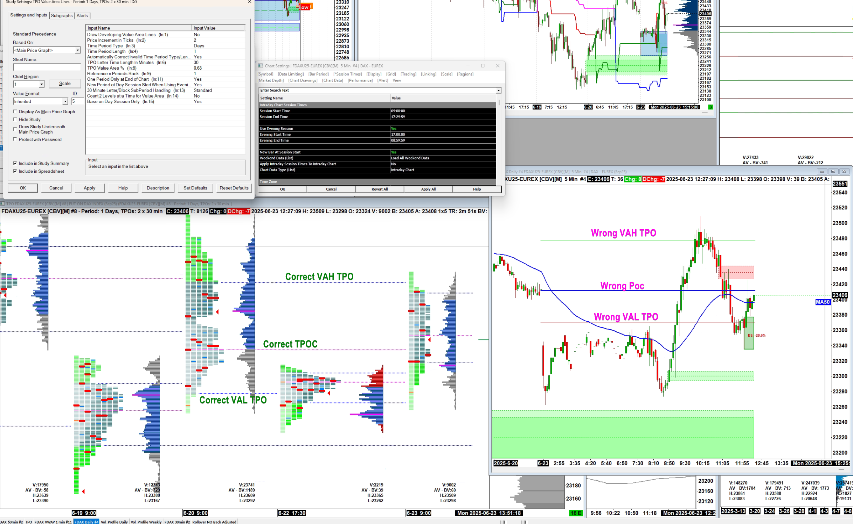Uncheck Include in Study Summary
This screenshot has height=524, width=853.
pos(15,163)
